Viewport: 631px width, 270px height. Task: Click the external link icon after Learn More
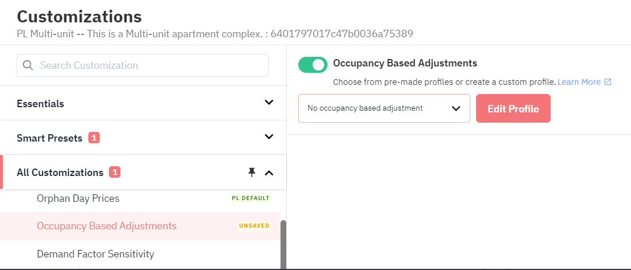[x=608, y=82]
